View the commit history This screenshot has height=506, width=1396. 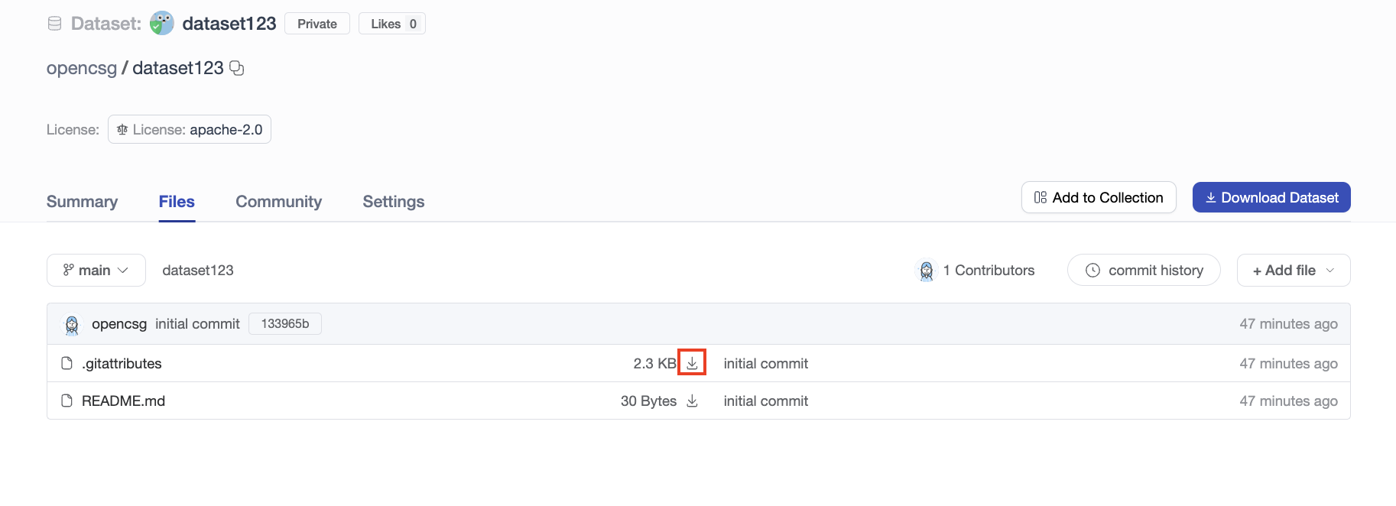pyautogui.click(x=1144, y=271)
